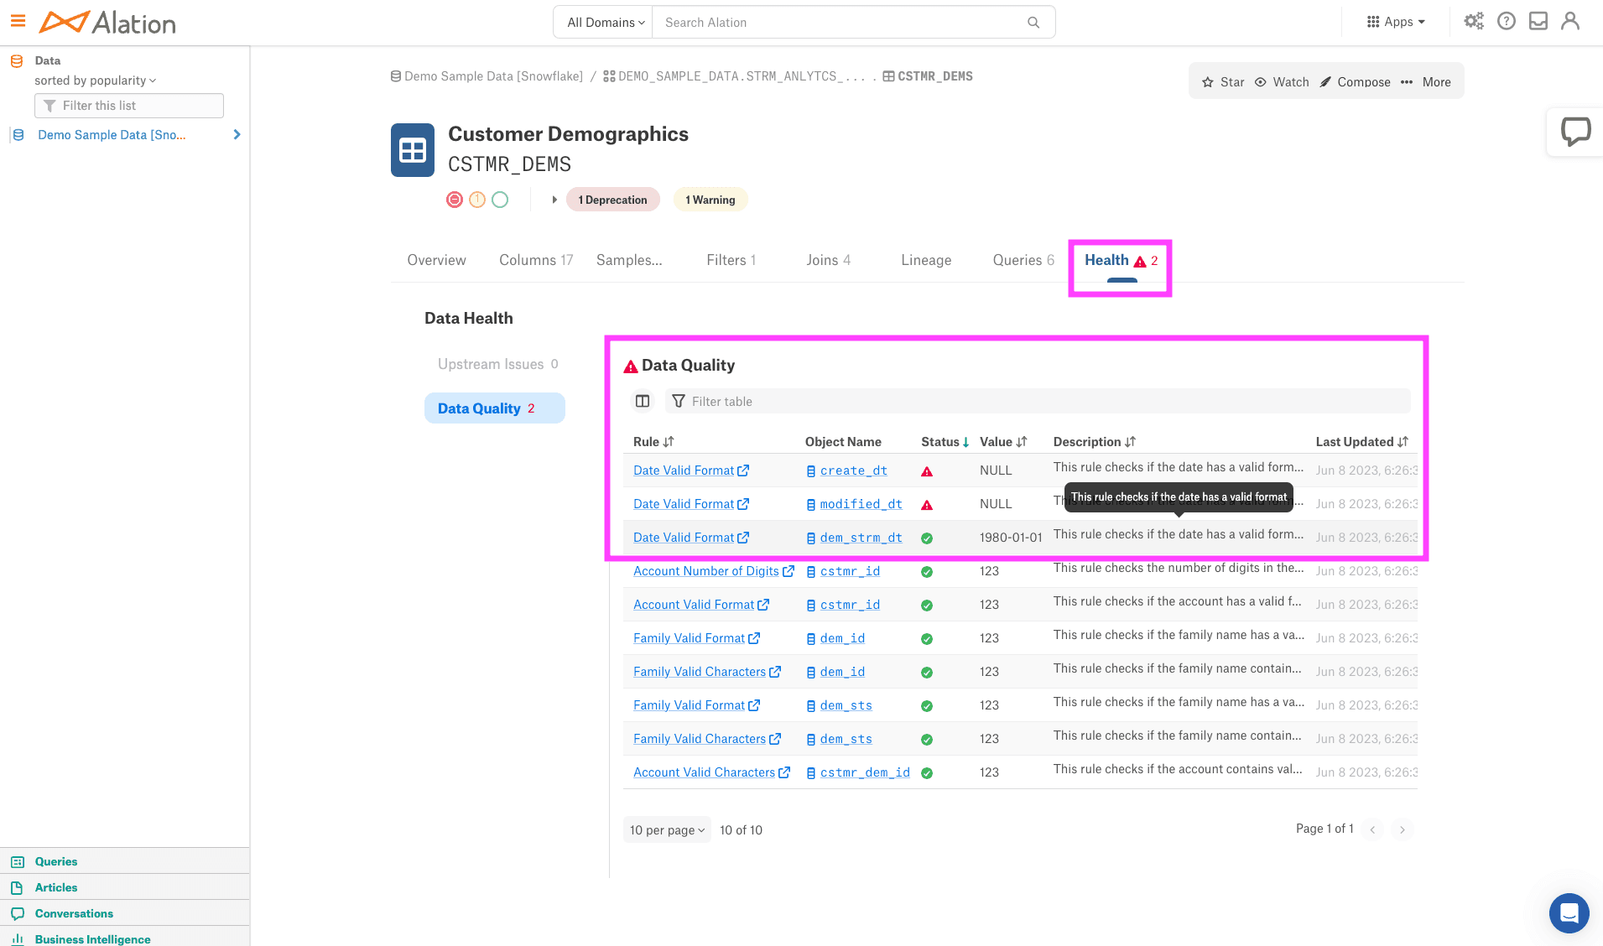Viewport: 1603px width, 946px height.
Task: Click the search magnifier icon
Action: click(x=1033, y=22)
